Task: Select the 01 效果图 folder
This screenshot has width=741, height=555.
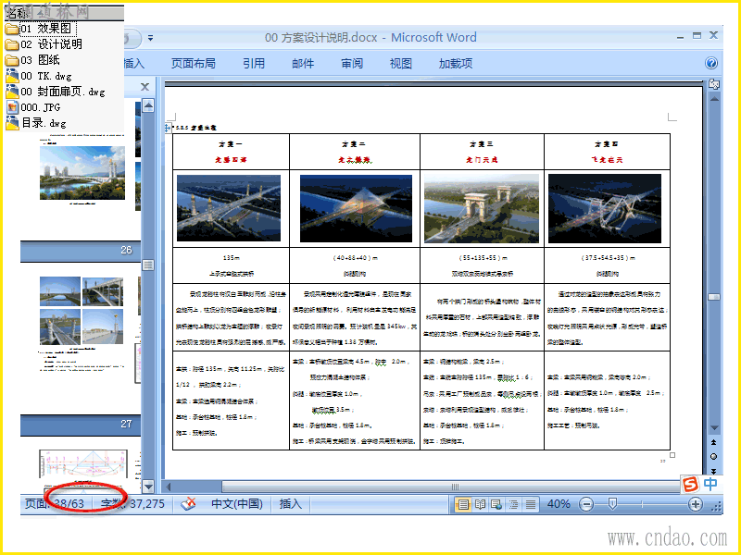Action: (41, 29)
